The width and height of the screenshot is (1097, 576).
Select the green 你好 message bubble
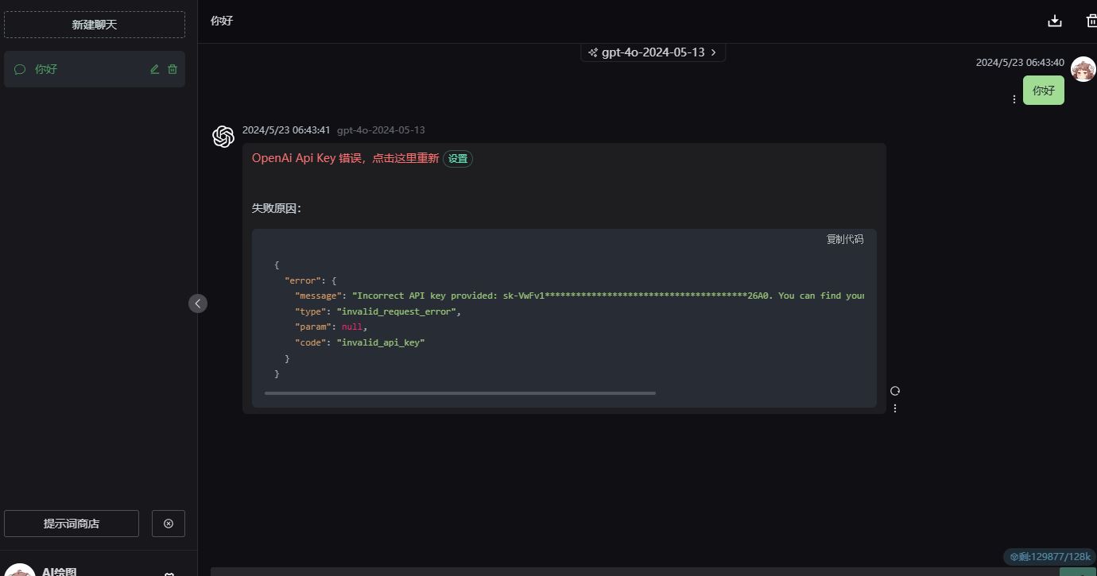tap(1043, 91)
